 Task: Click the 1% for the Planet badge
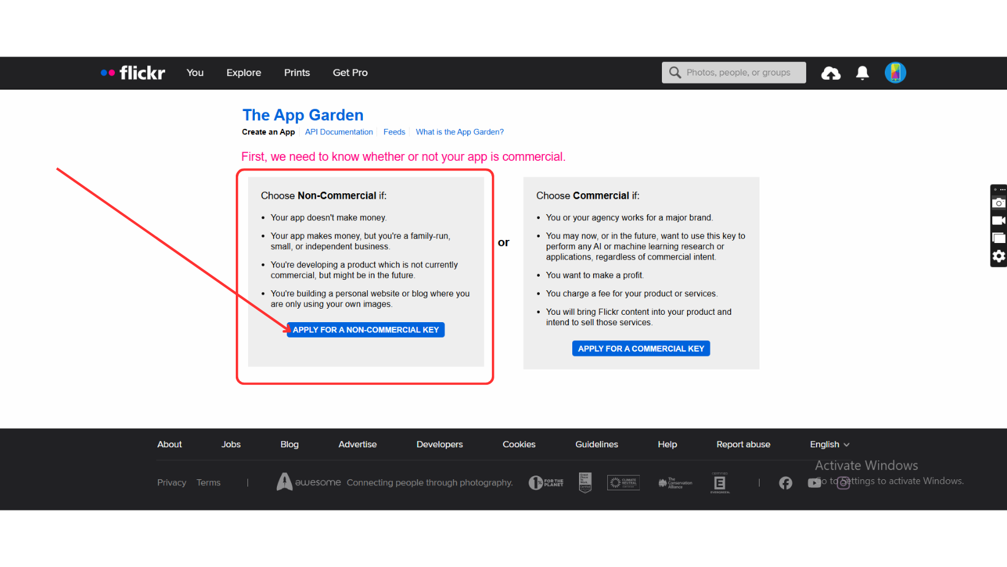[x=546, y=483]
